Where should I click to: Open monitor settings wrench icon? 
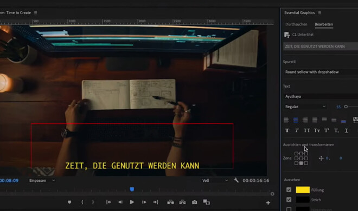[236, 180]
